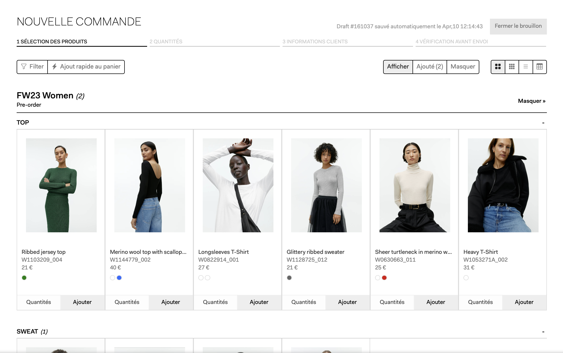Open Ribbed jersey top product image
Viewport: 563px width, 353px height.
(x=61, y=185)
